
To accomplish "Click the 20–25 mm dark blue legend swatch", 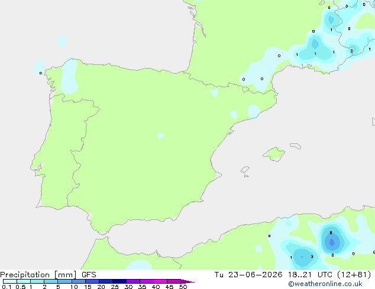I will [106, 281].
